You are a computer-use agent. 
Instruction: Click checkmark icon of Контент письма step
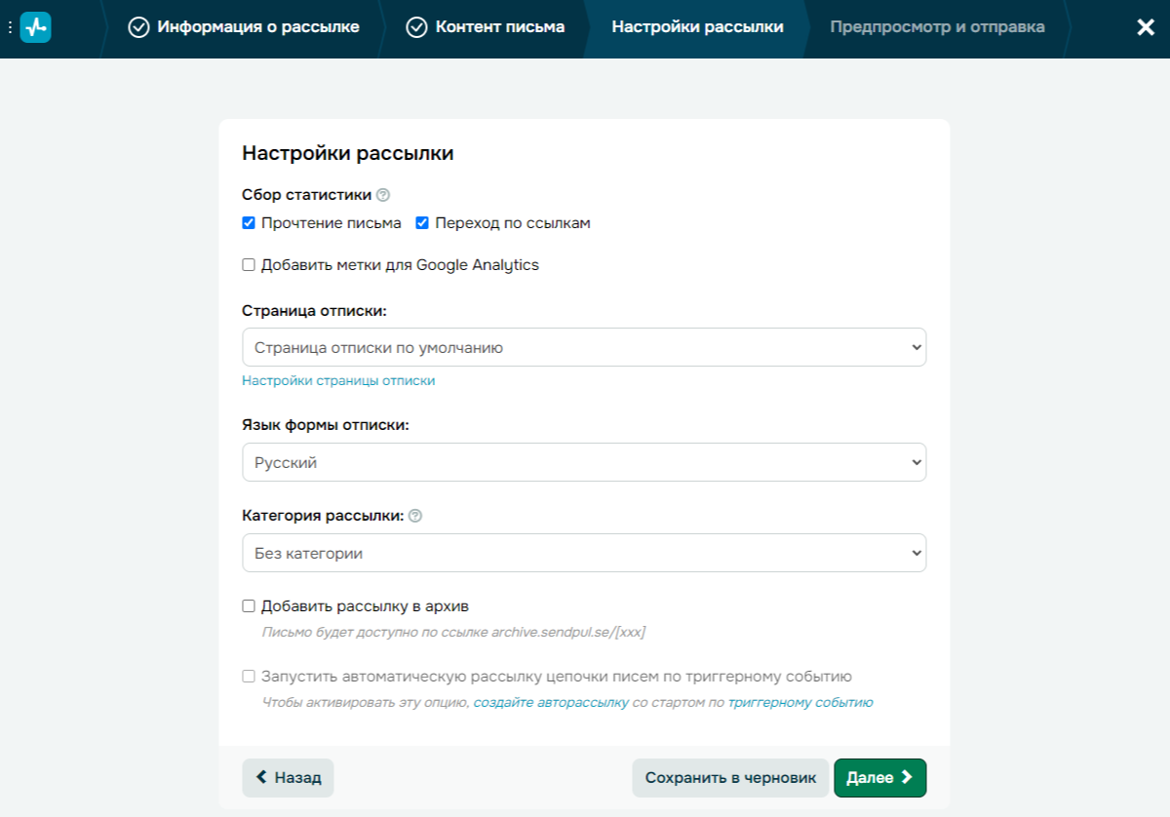(x=416, y=27)
